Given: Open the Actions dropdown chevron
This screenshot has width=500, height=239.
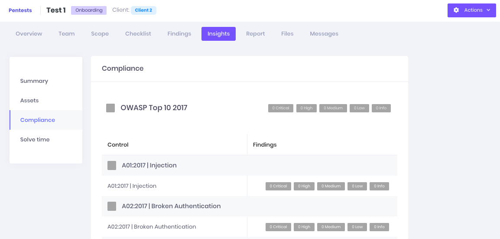Looking at the screenshot, I should coord(489,10).
